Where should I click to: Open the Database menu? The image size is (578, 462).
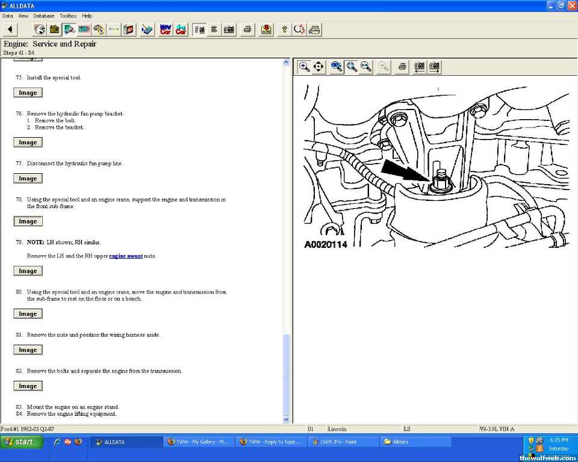(x=43, y=16)
